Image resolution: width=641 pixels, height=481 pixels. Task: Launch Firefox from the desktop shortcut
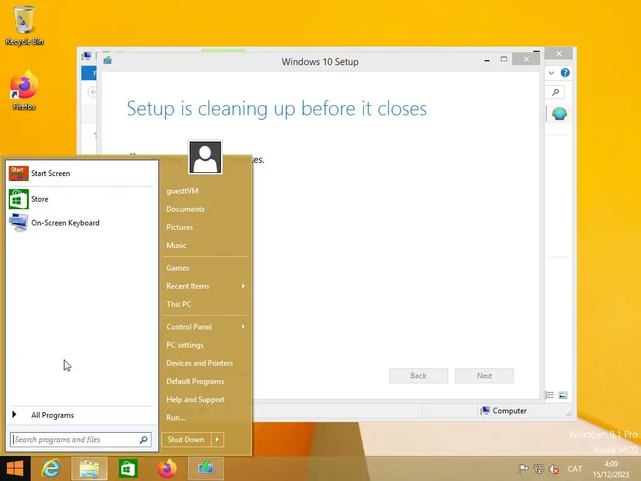click(x=24, y=91)
